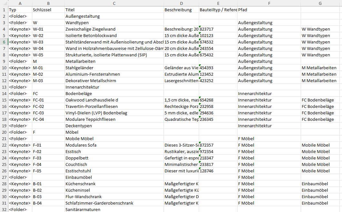Select cell with reference 128746

point(218,171)
